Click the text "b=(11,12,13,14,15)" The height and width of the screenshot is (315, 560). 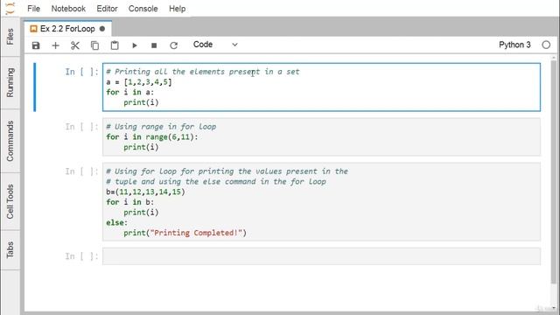[x=146, y=192]
